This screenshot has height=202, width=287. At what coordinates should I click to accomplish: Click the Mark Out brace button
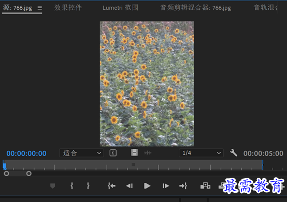88,186
